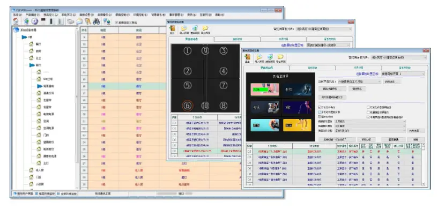Toggle first checked checkbox in front dialog
Image resolution: width=445 pixels, height=208 pixels.
coord(320,108)
